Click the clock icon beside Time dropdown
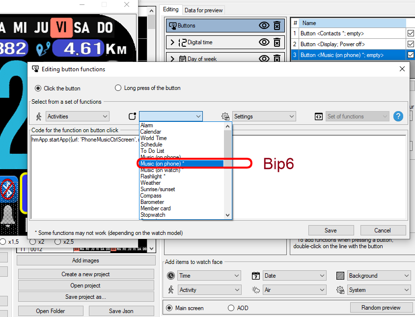Viewport: 415px width, 317px height. 171,276
